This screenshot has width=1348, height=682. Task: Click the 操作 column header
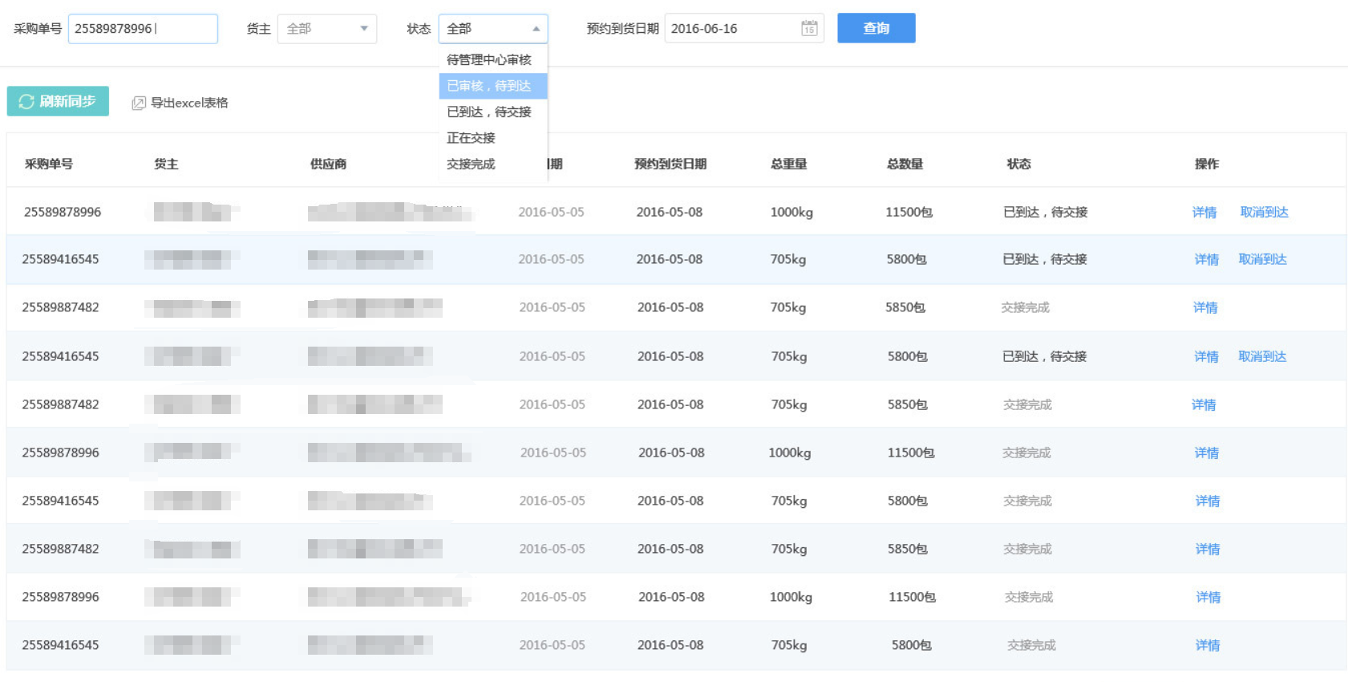pos(1206,164)
